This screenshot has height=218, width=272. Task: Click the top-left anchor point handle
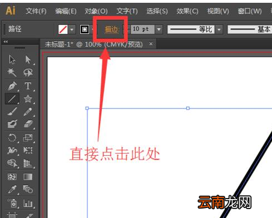[87, 108]
